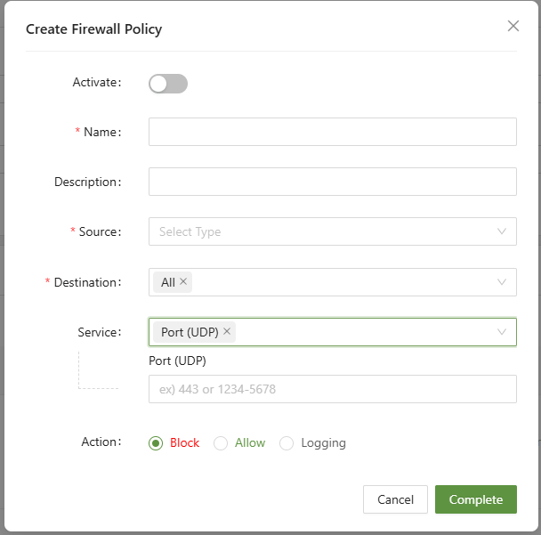
Task: Click the Port (UDP) tag in Service
Action: [189, 332]
